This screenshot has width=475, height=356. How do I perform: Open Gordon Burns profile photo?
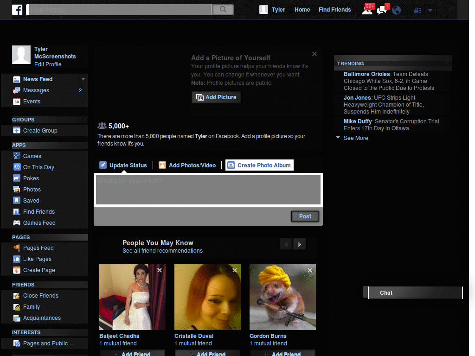click(x=282, y=297)
